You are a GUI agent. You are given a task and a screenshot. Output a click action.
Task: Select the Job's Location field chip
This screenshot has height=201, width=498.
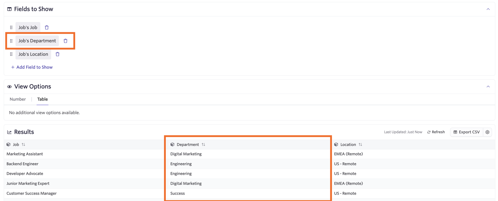coord(33,54)
